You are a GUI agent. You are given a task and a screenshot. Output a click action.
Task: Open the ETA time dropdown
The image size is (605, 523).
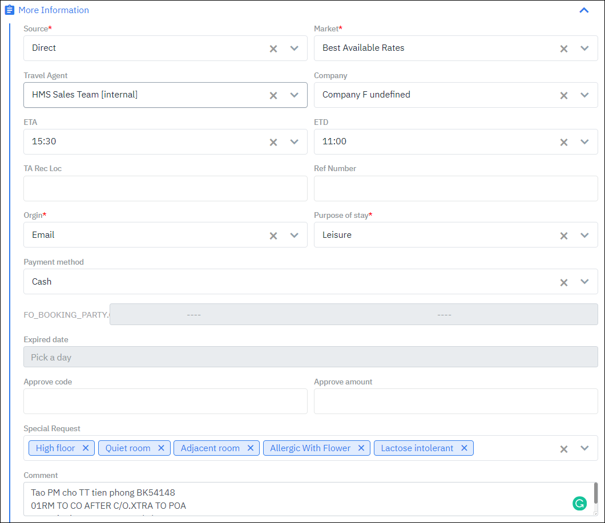coord(295,142)
